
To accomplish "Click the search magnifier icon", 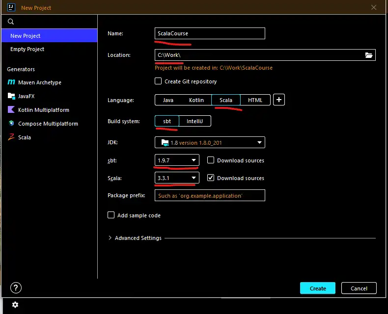I will (11, 22).
